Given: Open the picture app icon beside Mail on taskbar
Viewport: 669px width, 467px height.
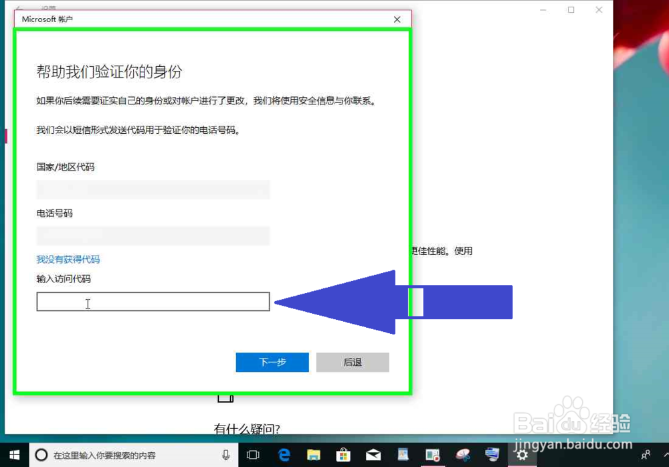Looking at the screenshot, I should (403, 455).
